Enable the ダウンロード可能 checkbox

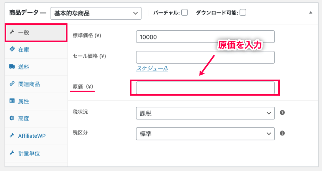[x=243, y=13]
